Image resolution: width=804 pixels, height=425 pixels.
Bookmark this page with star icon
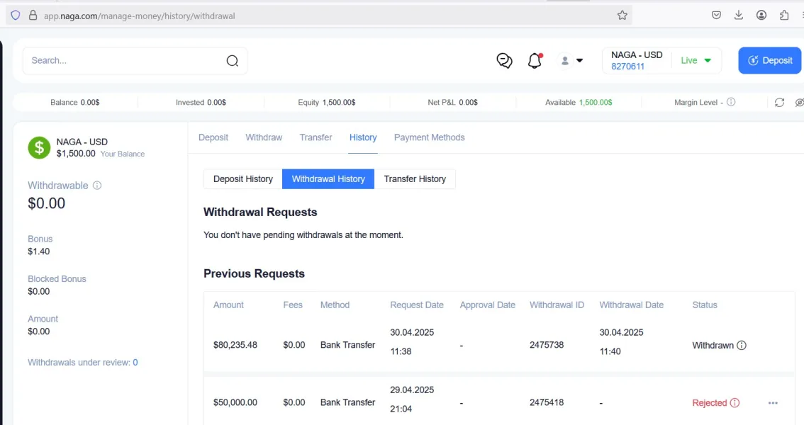pos(622,15)
